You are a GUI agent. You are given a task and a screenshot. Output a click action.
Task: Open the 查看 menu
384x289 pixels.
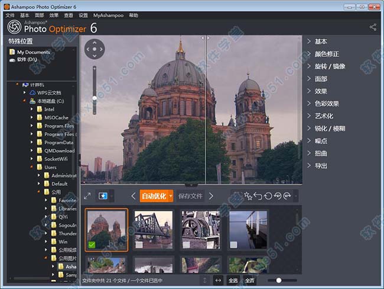pos(69,15)
